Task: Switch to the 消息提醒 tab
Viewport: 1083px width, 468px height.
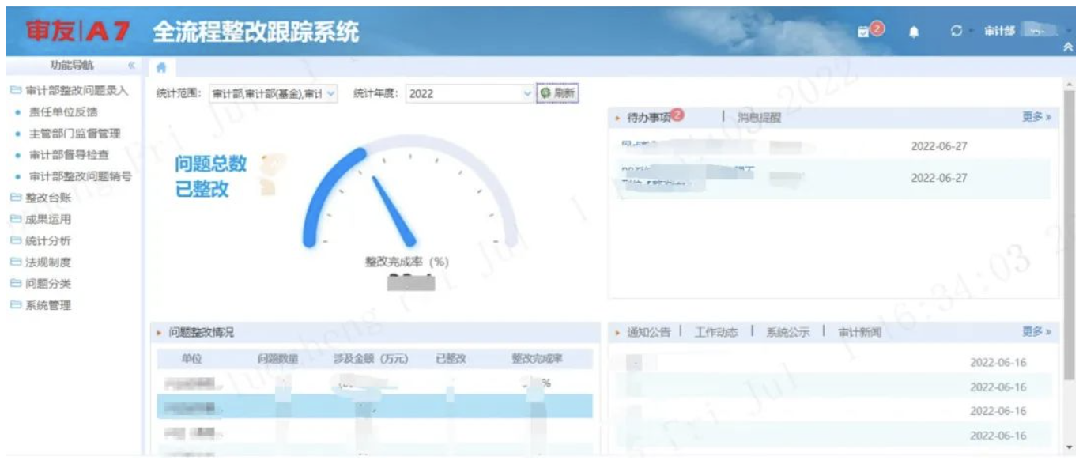Action: coord(759,118)
